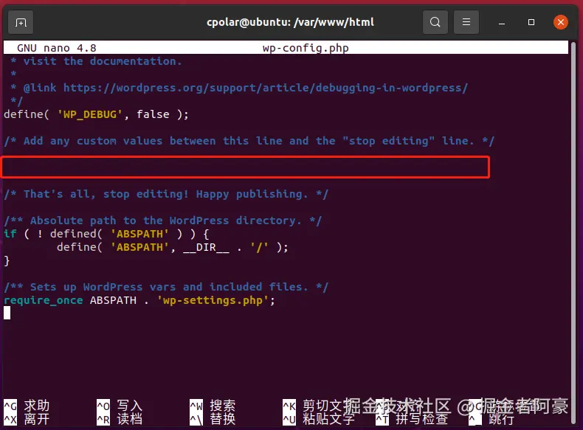Screen dimensions: 583x430
Task: Click the ^U 粘贴文字 paste shortcut
Action: coord(319,419)
